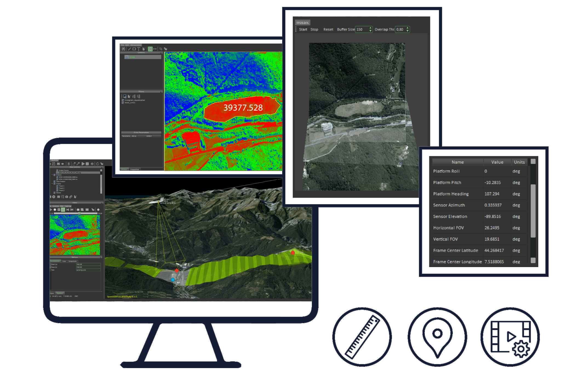Collapse the Tracks tree node

(x=52, y=184)
